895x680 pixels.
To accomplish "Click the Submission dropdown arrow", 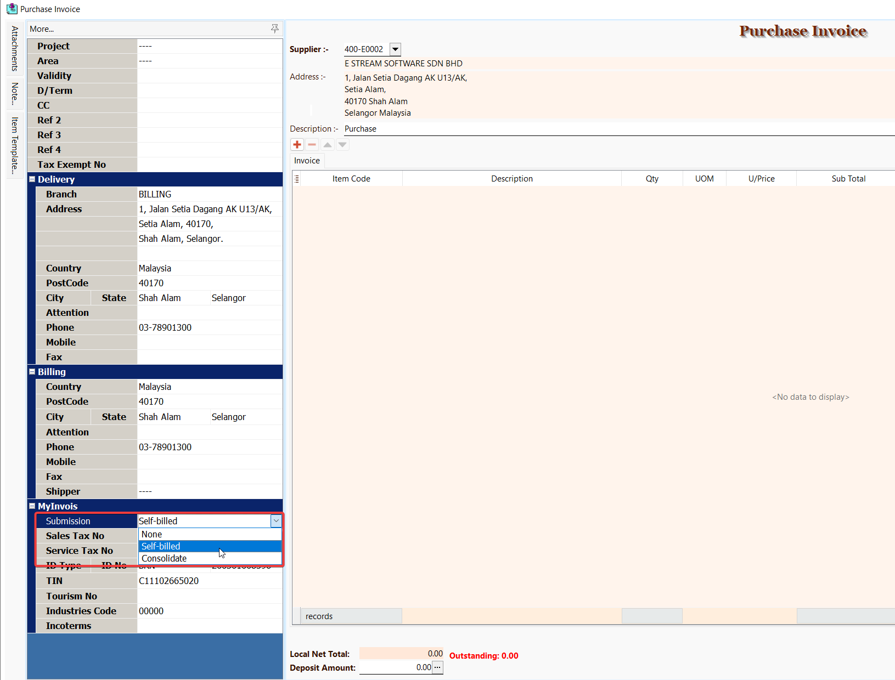I will (276, 521).
